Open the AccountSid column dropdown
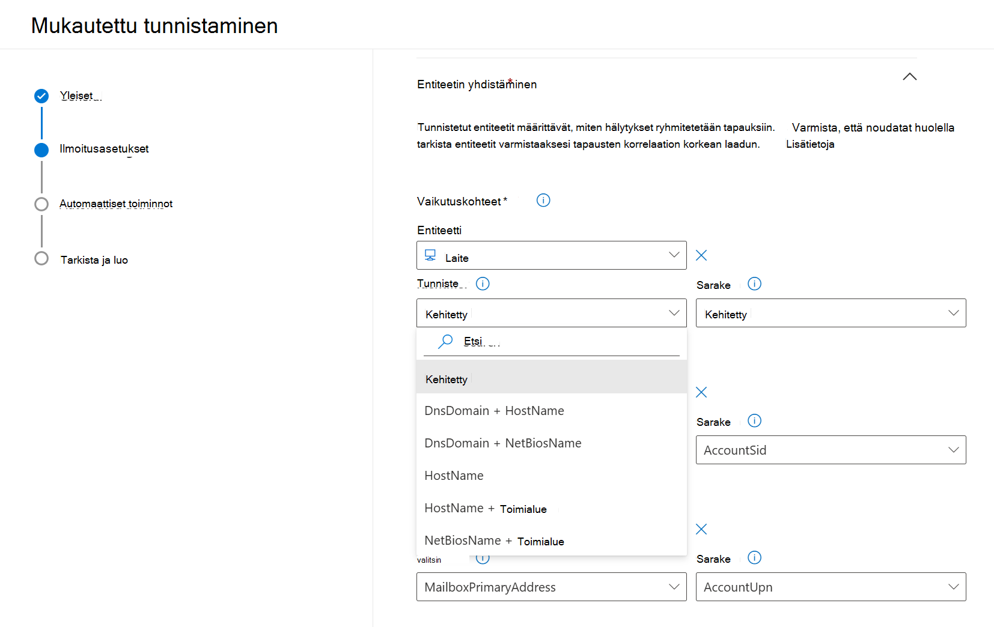Viewport: 994px width, 627px height. [x=831, y=450]
